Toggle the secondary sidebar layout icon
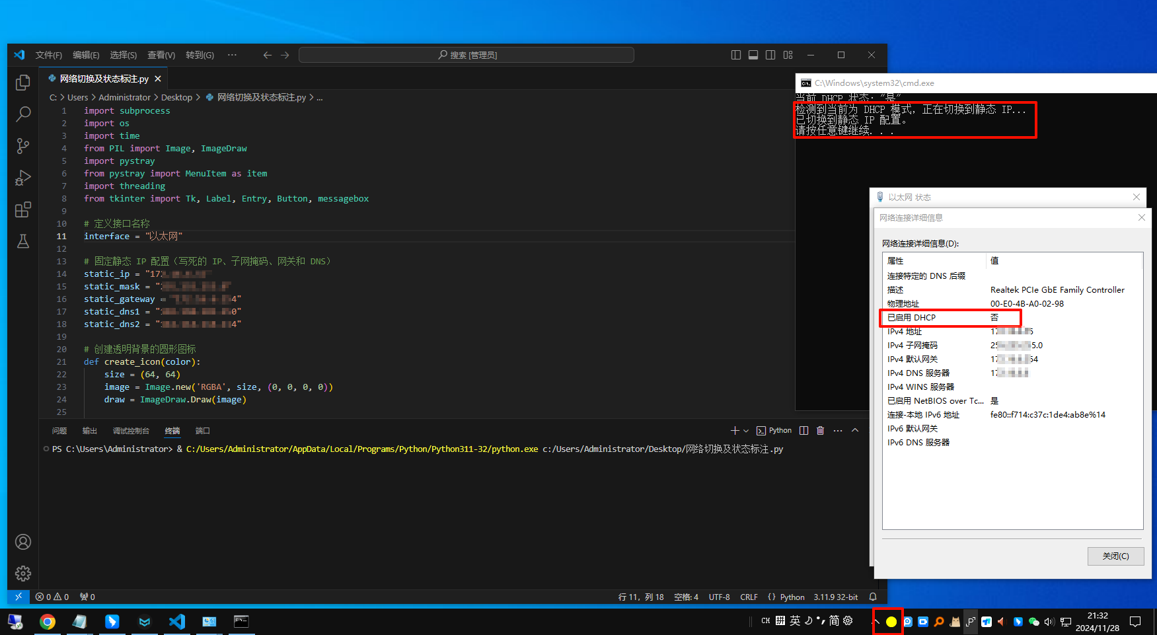 coord(770,55)
